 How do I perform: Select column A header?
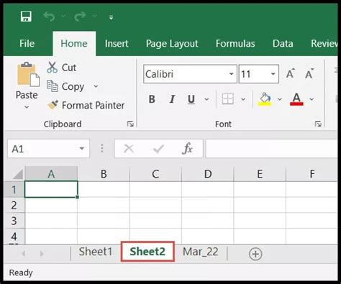pyautogui.click(x=51, y=174)
